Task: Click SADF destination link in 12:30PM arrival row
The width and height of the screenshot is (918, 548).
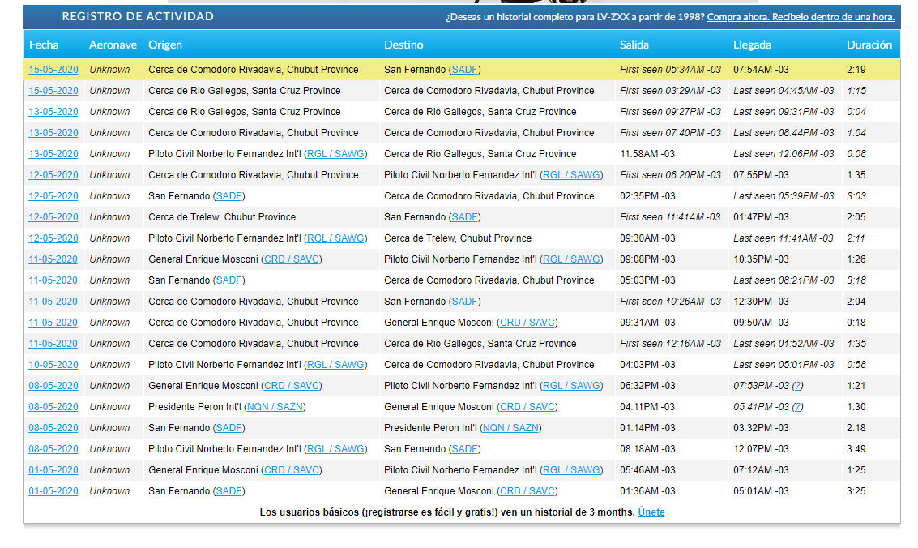Action: (465, 302)
